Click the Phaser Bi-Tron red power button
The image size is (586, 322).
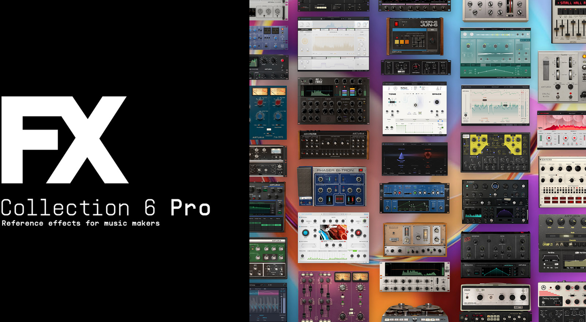[x=360, y=170]
